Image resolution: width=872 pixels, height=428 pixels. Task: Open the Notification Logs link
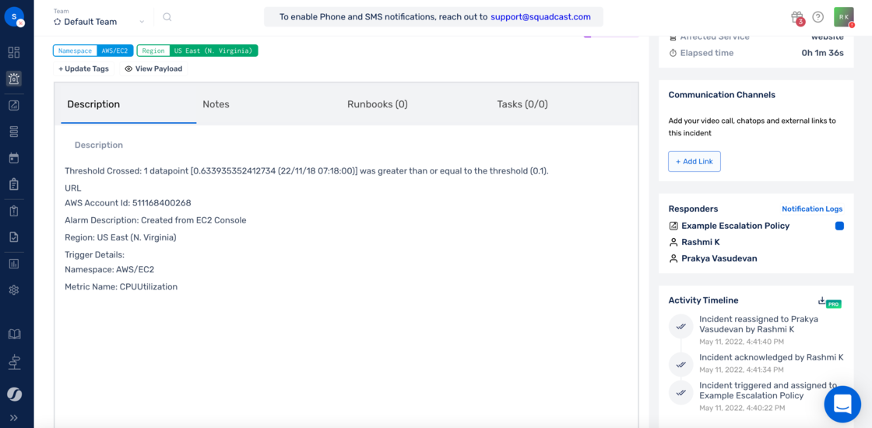pyautogui.click(x=812, y=209)
